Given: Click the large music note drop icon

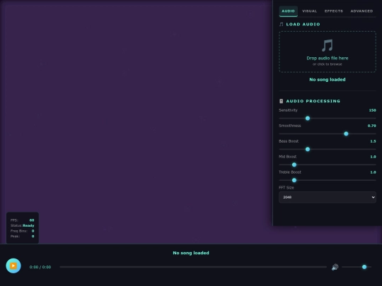Looking at the screenshot, I should pyautogui.click(x=328, y=45).
